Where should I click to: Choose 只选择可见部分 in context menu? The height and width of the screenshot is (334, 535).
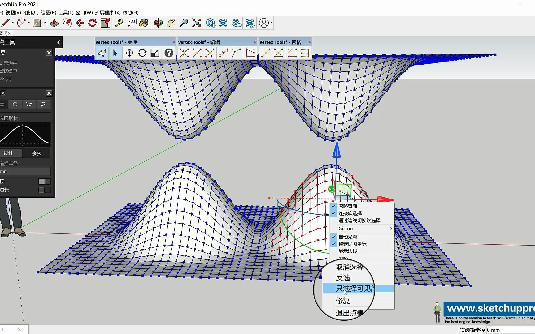coord(358,289)
